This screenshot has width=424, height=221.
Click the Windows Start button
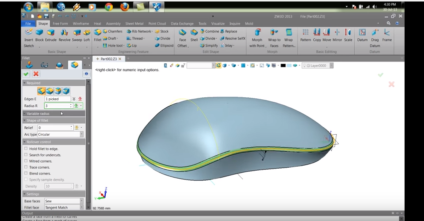click(x=28, y=7)
